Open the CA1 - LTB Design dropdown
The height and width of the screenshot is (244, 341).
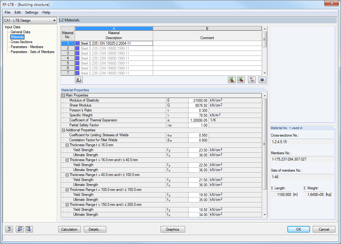[30, 20]
